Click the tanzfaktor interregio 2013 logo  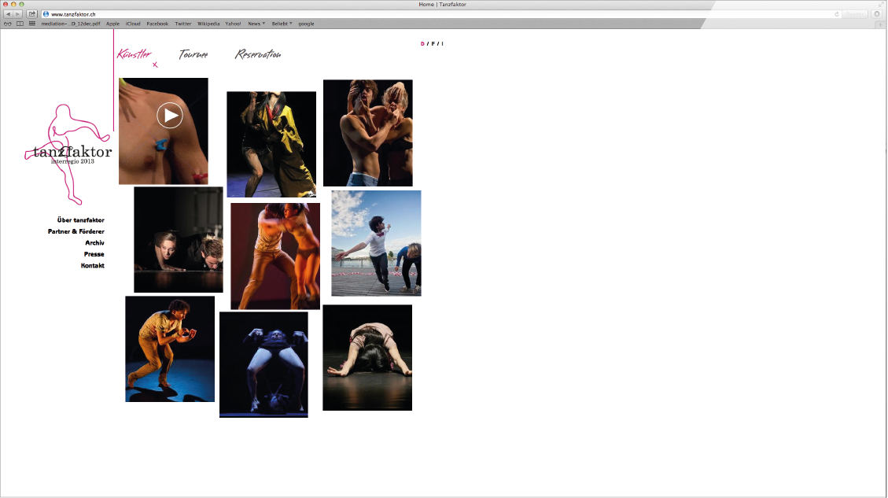pos(68,154)
